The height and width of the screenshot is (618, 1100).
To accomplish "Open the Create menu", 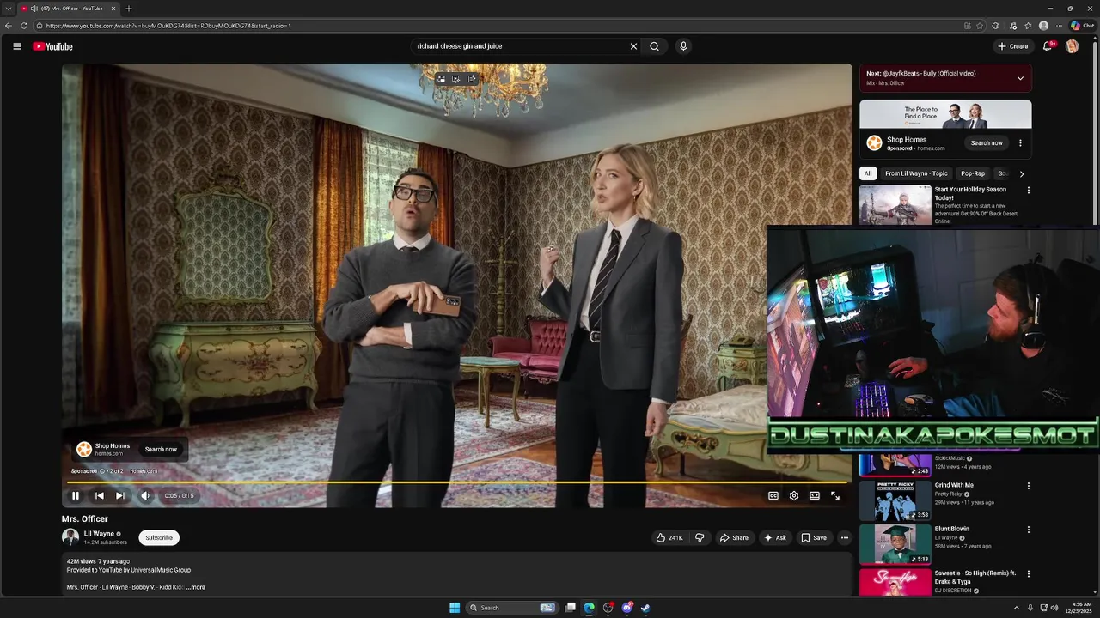I will (x=1013, y=46).
